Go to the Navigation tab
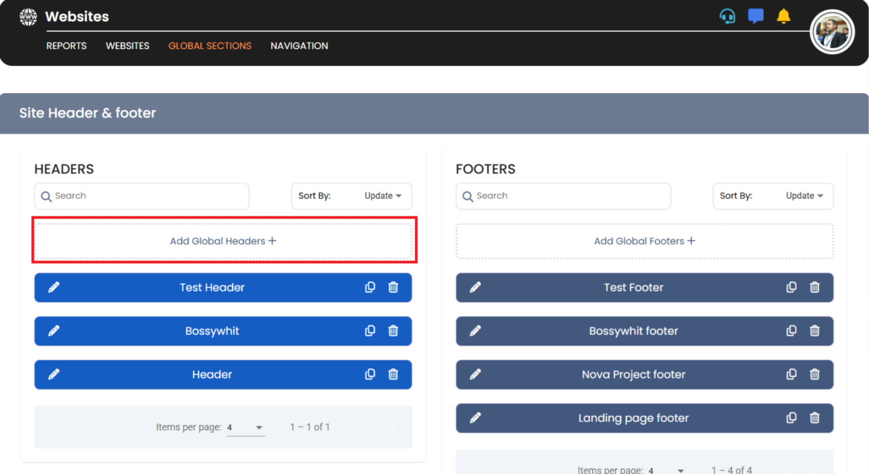Image resolution: width=869 pixels, height=474 pixels. (x=299, y=46)
